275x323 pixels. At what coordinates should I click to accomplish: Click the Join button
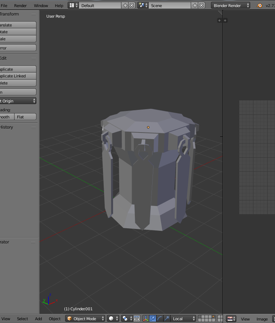point(18,92)
